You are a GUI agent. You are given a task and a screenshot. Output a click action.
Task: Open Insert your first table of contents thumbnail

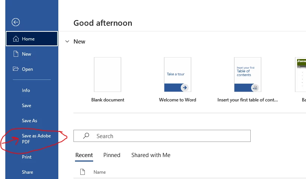coord(248,75)
